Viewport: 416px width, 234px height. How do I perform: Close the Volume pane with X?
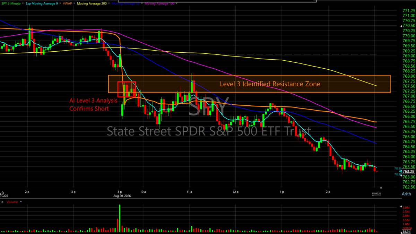(2, 202)
